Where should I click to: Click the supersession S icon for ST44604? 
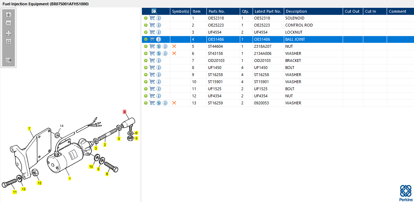tap(159, 46)
